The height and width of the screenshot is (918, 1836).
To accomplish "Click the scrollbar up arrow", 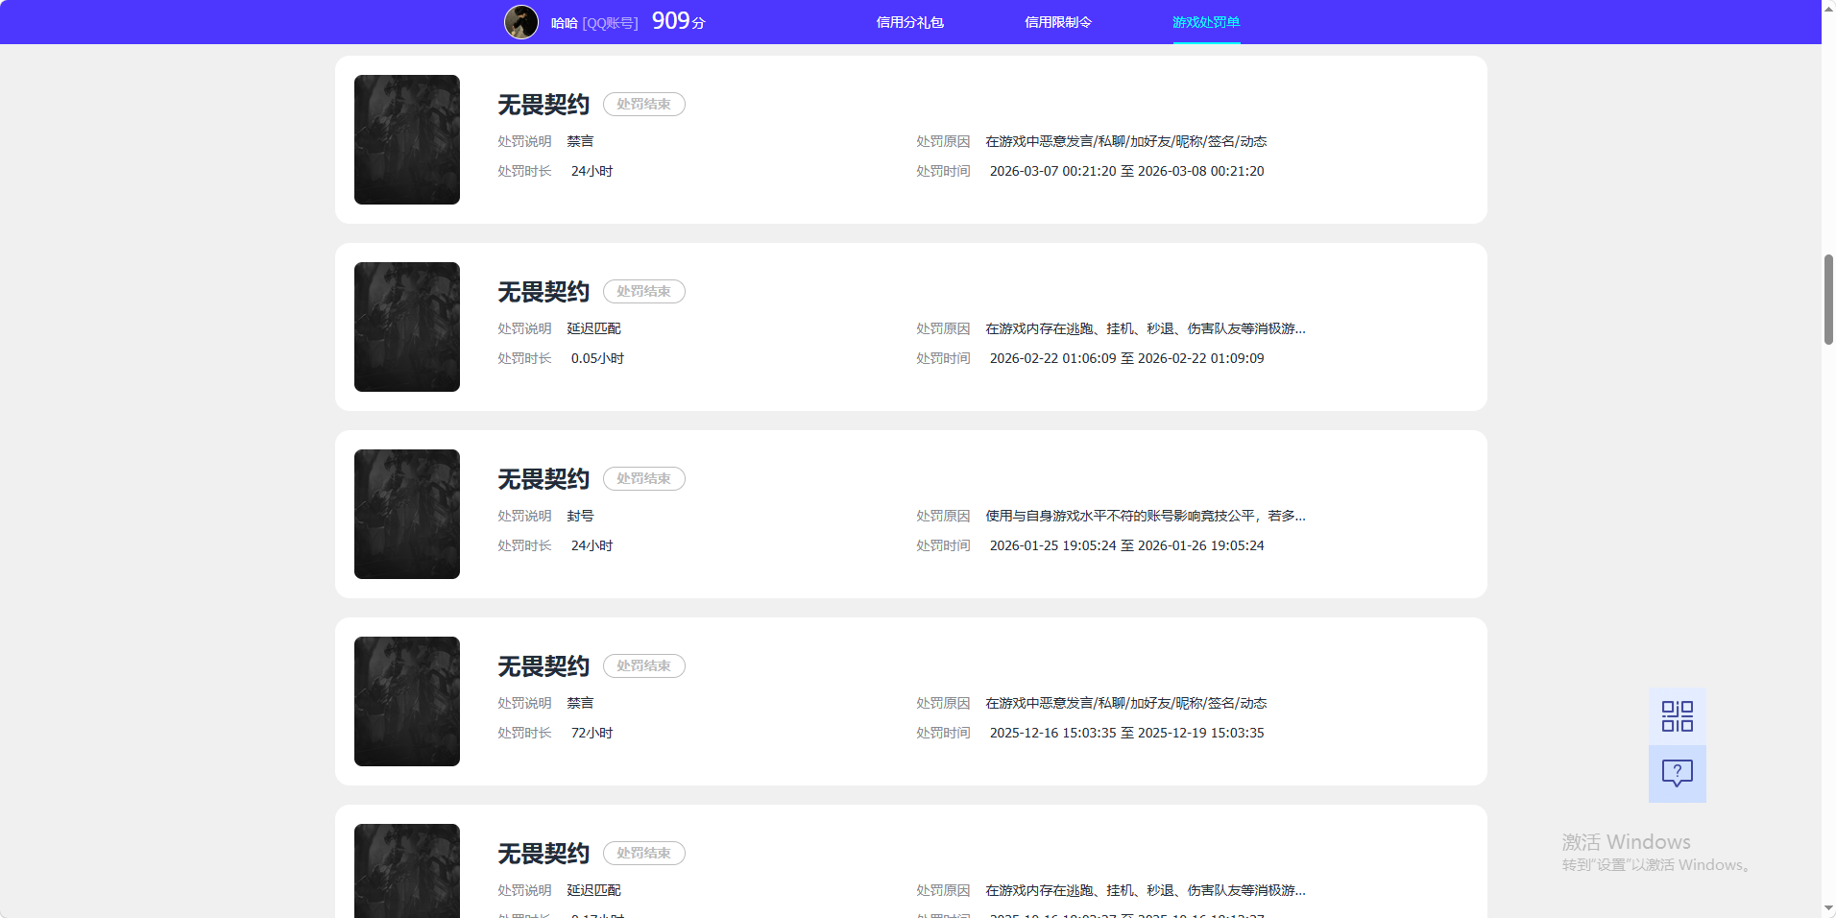I will pos(1827,8).
